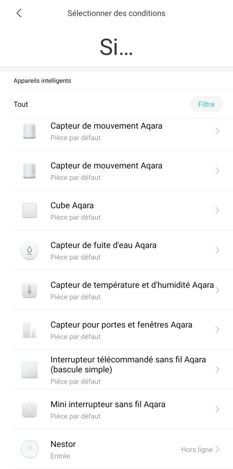This screenshot has width=233, height=469.
Task: Select Mini interrupteur sans fil Aqara label
Action: (x=108, y=404)
